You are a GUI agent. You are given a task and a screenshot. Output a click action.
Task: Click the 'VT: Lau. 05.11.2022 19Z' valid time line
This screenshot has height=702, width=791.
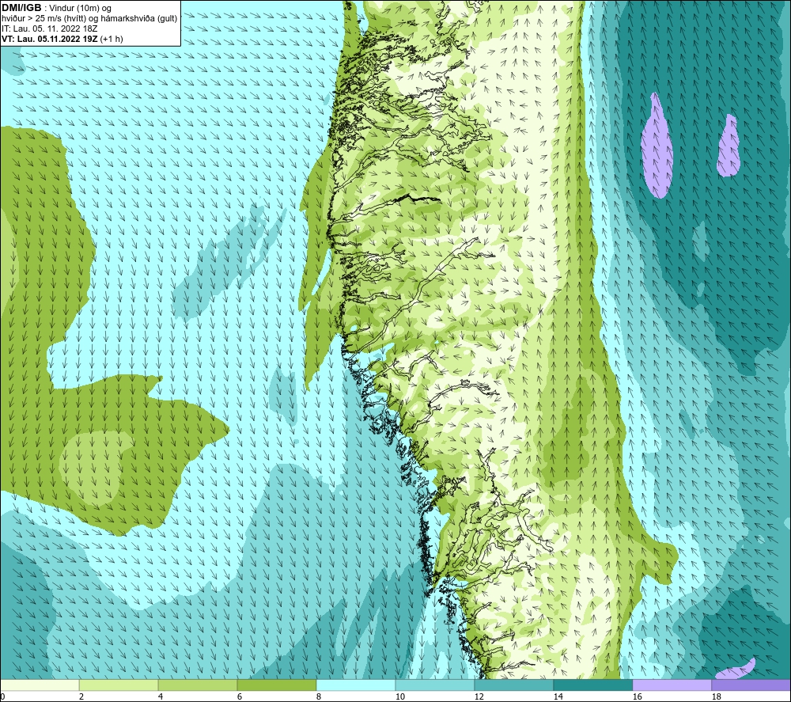(x=62, y=39)
